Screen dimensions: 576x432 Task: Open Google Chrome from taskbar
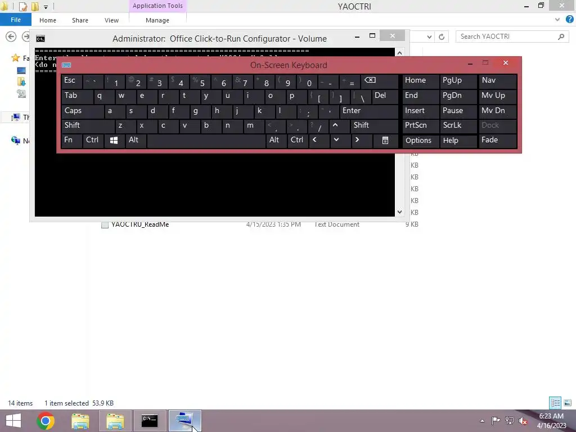[x=46, y=421]
